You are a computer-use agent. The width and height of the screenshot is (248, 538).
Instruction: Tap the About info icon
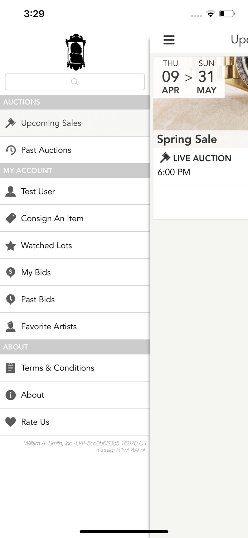pyautogui.click(x=11, y=395)
